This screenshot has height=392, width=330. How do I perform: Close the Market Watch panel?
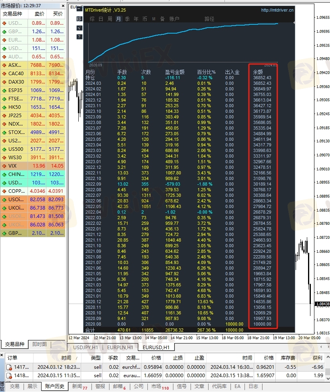[x=63, y=6]
